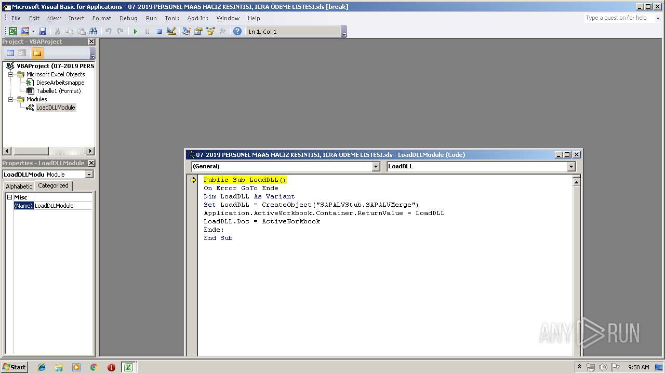Click the Toolbox wrench icon
The height and width of the screenshot is (374, 665).
(222, 32)
